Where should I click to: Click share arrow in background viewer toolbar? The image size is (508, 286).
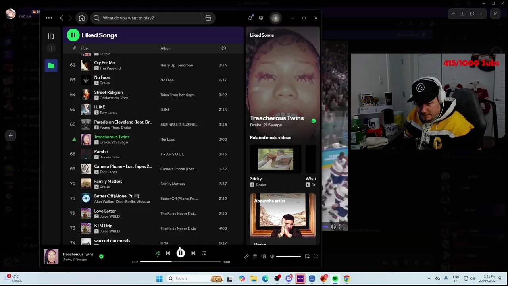453,14
